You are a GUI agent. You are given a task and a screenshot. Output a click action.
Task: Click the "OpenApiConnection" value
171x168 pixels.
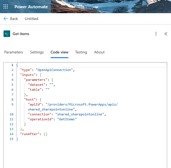click(54, 70)
